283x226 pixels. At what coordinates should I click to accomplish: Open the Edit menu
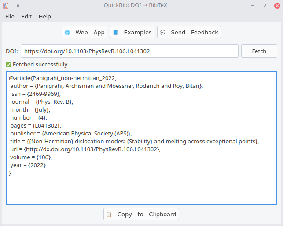(26, 17)
